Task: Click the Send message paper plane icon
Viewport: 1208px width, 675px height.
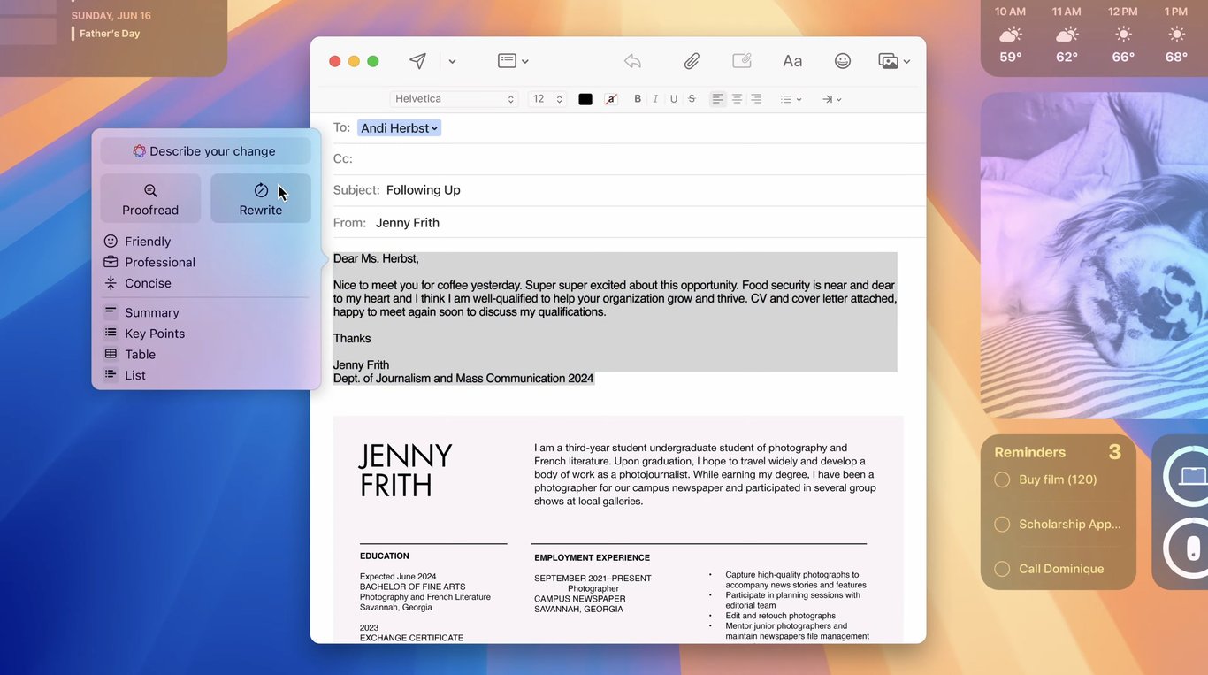Action: pos(417,61)
